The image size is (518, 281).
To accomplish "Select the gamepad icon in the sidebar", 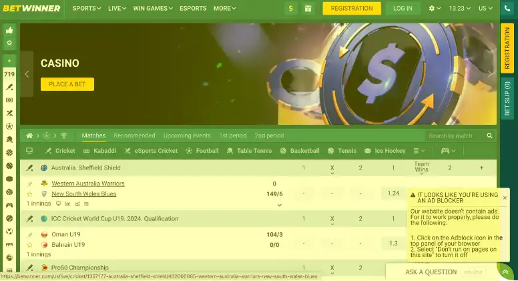I will (x=9, y=205).
